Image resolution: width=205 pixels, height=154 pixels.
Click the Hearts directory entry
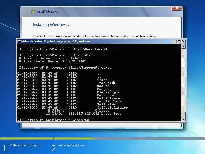point(103,86)
